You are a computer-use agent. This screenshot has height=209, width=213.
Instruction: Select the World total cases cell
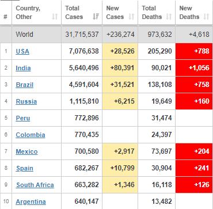click(x=82, y=35)
